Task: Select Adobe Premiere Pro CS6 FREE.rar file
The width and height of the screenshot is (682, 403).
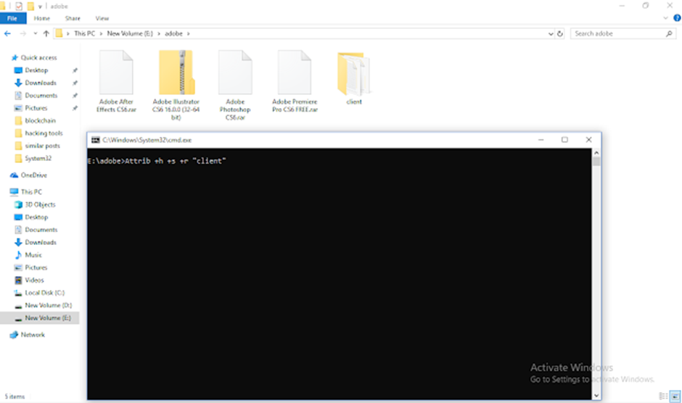Action: [x=295, y=81]
